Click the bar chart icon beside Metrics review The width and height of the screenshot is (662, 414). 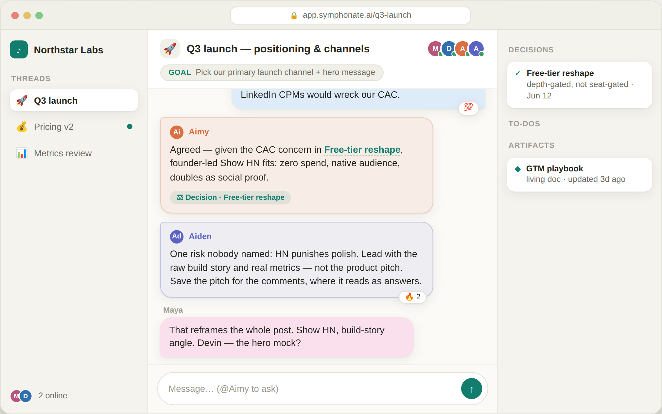pos(22,153)
